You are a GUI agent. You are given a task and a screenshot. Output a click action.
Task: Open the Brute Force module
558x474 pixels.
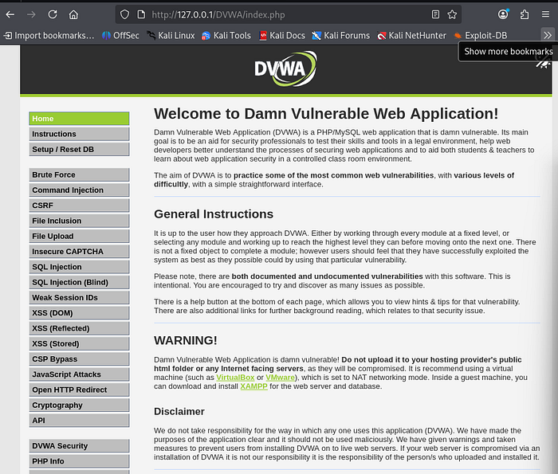(79, 174)
